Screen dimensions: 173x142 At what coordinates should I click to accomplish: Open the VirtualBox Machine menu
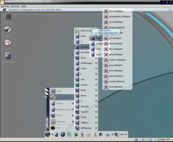[x=5, y=6]
